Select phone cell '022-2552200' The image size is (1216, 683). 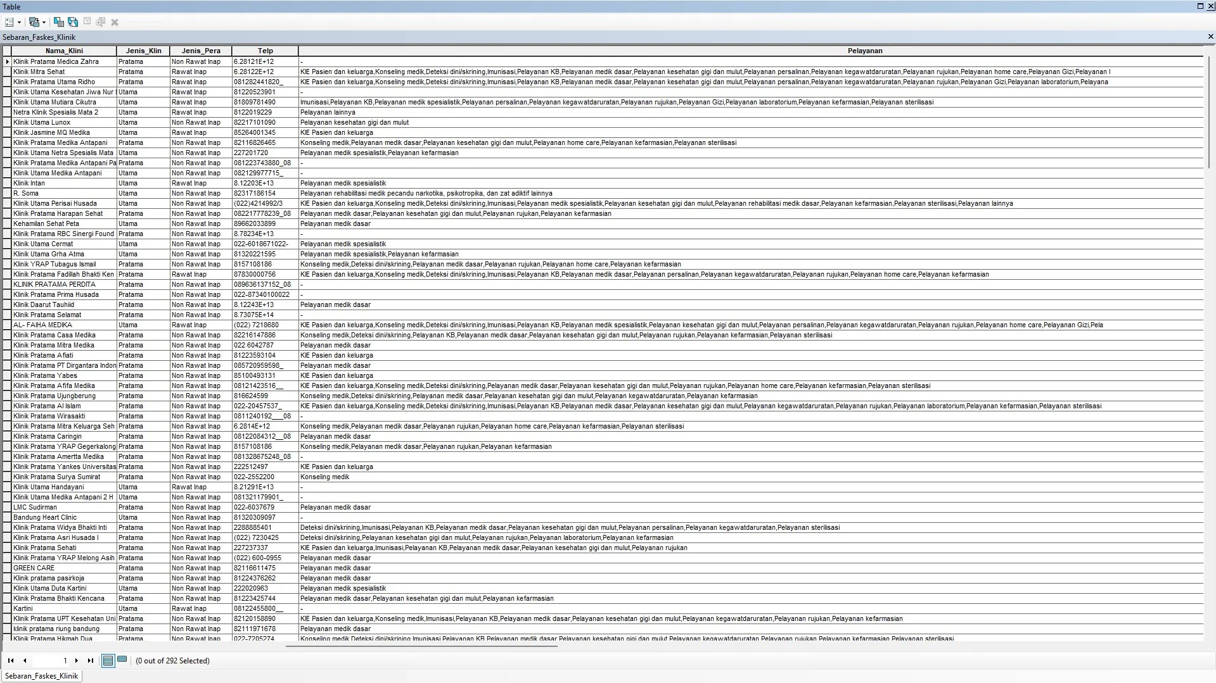(x=266, y=477)
